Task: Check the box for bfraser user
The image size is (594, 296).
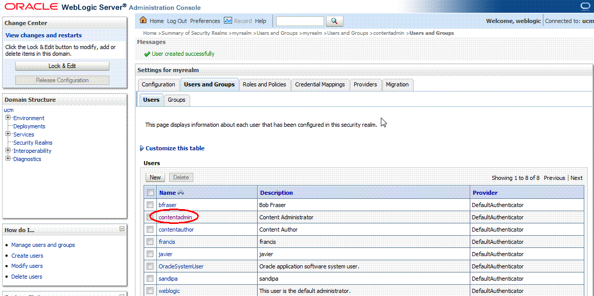Action: click(x=150, y=205)
